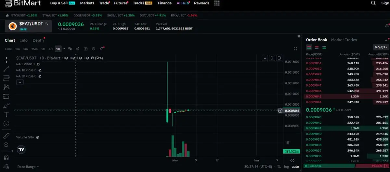Show both bids and asks view
The height and width of the screenshot is (172, 390).
click(x=309, y=47)
